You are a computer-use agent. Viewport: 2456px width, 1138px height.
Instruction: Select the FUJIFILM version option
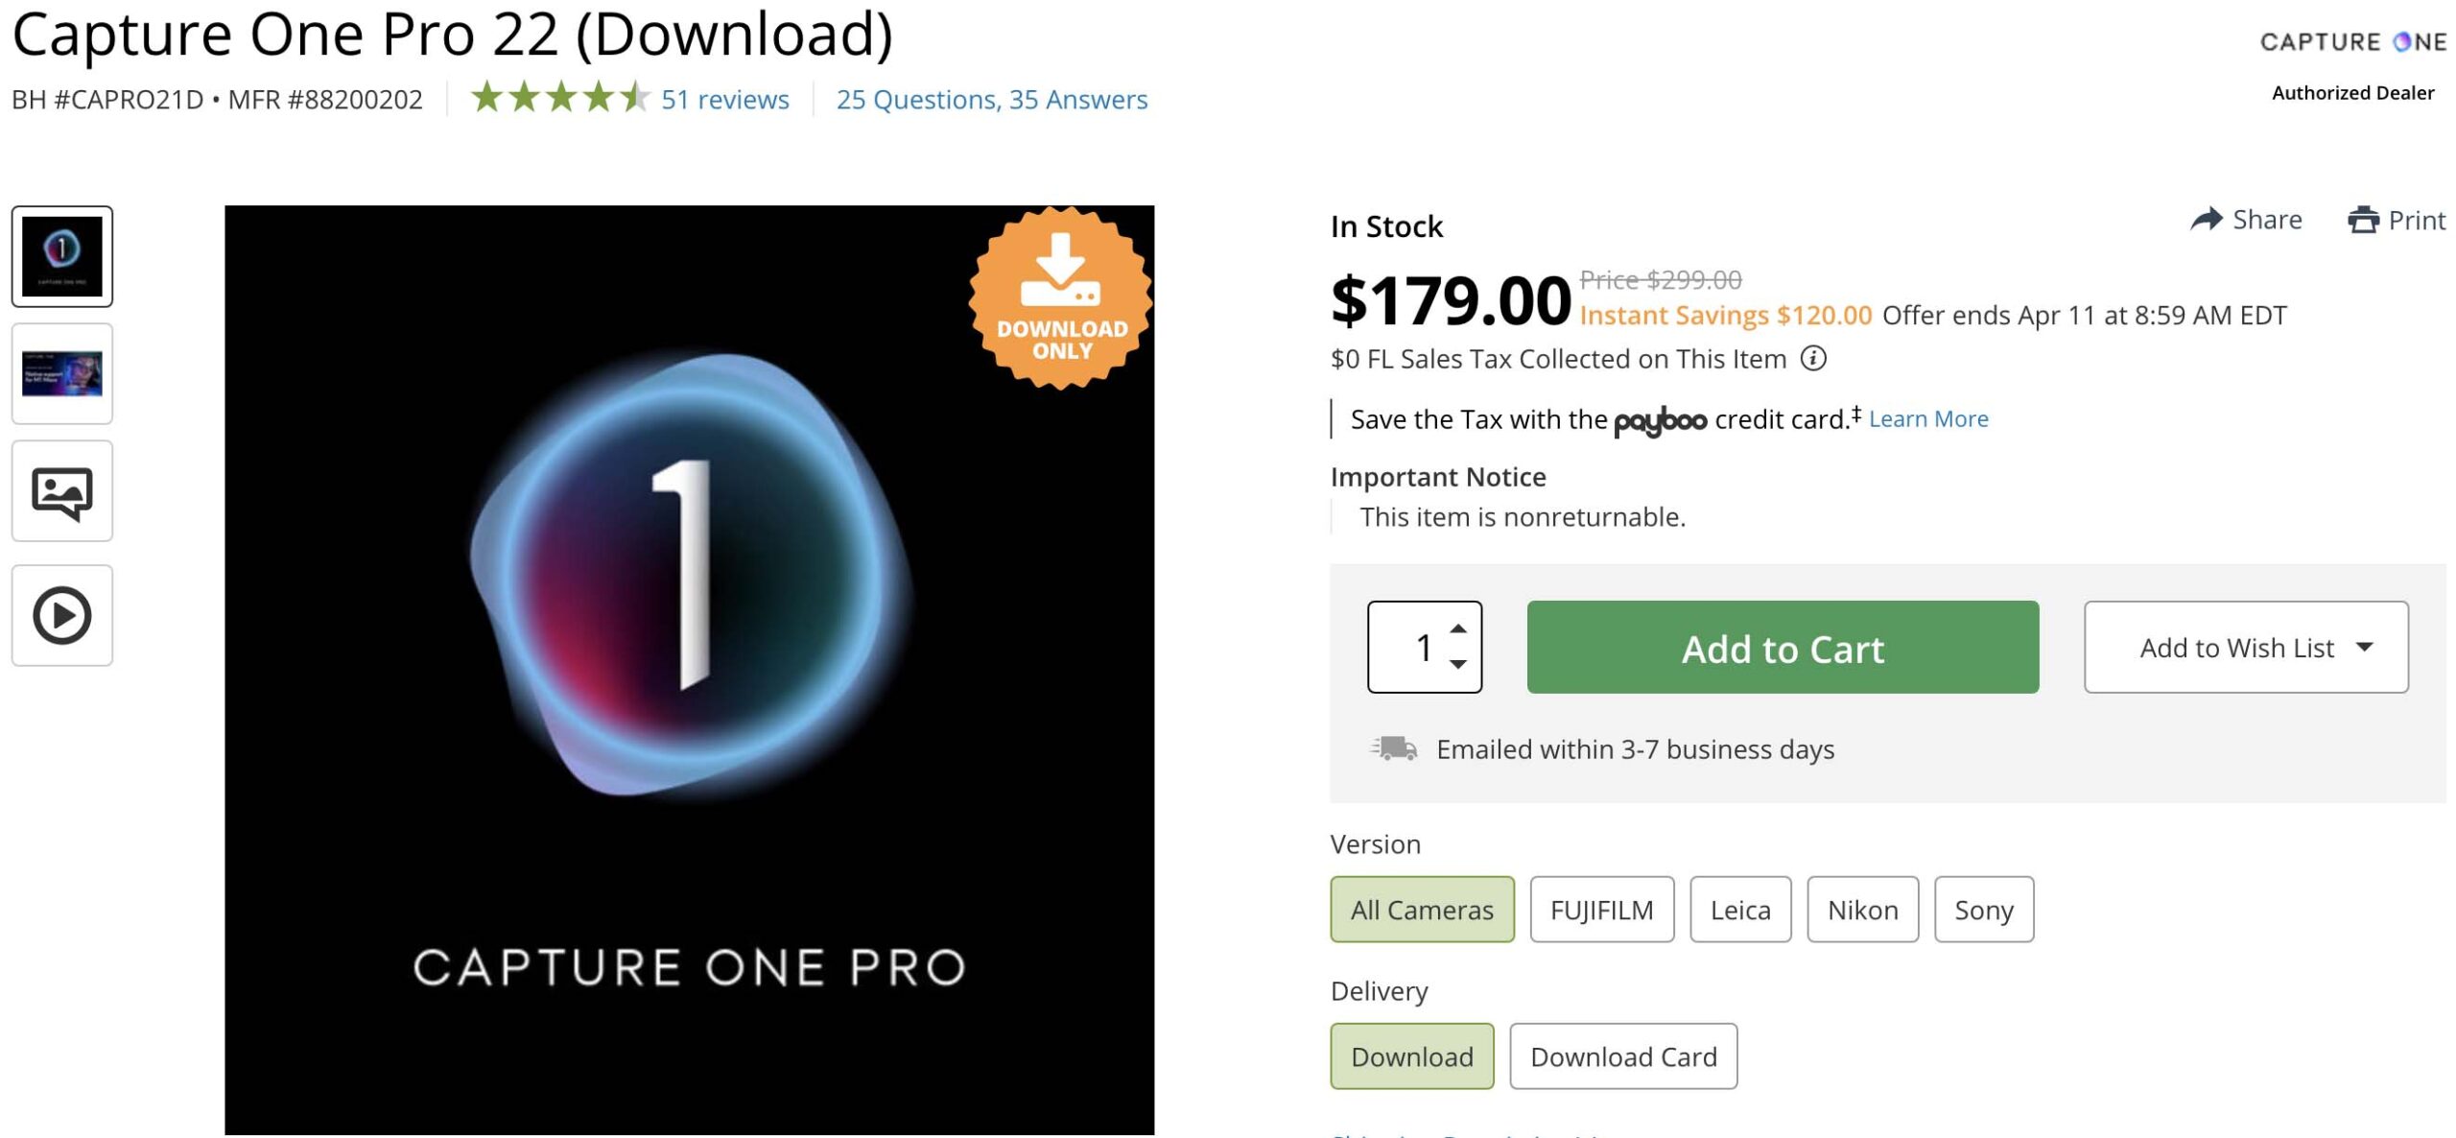click(x=1601, y=909)
